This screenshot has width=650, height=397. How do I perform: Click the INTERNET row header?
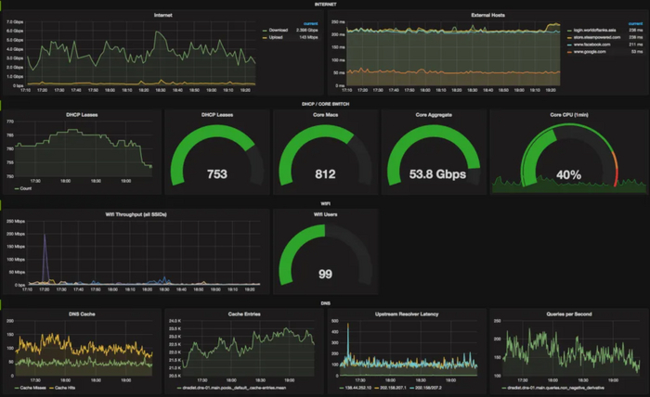coord(325,5)
